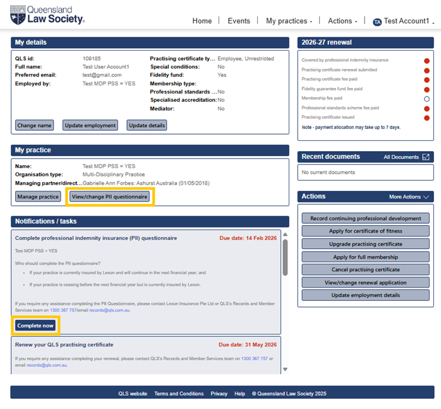Viewport: 441px width, 409px height.
Task: Click View/change PII questionnaire button
Action: click(x=109, y=197)
